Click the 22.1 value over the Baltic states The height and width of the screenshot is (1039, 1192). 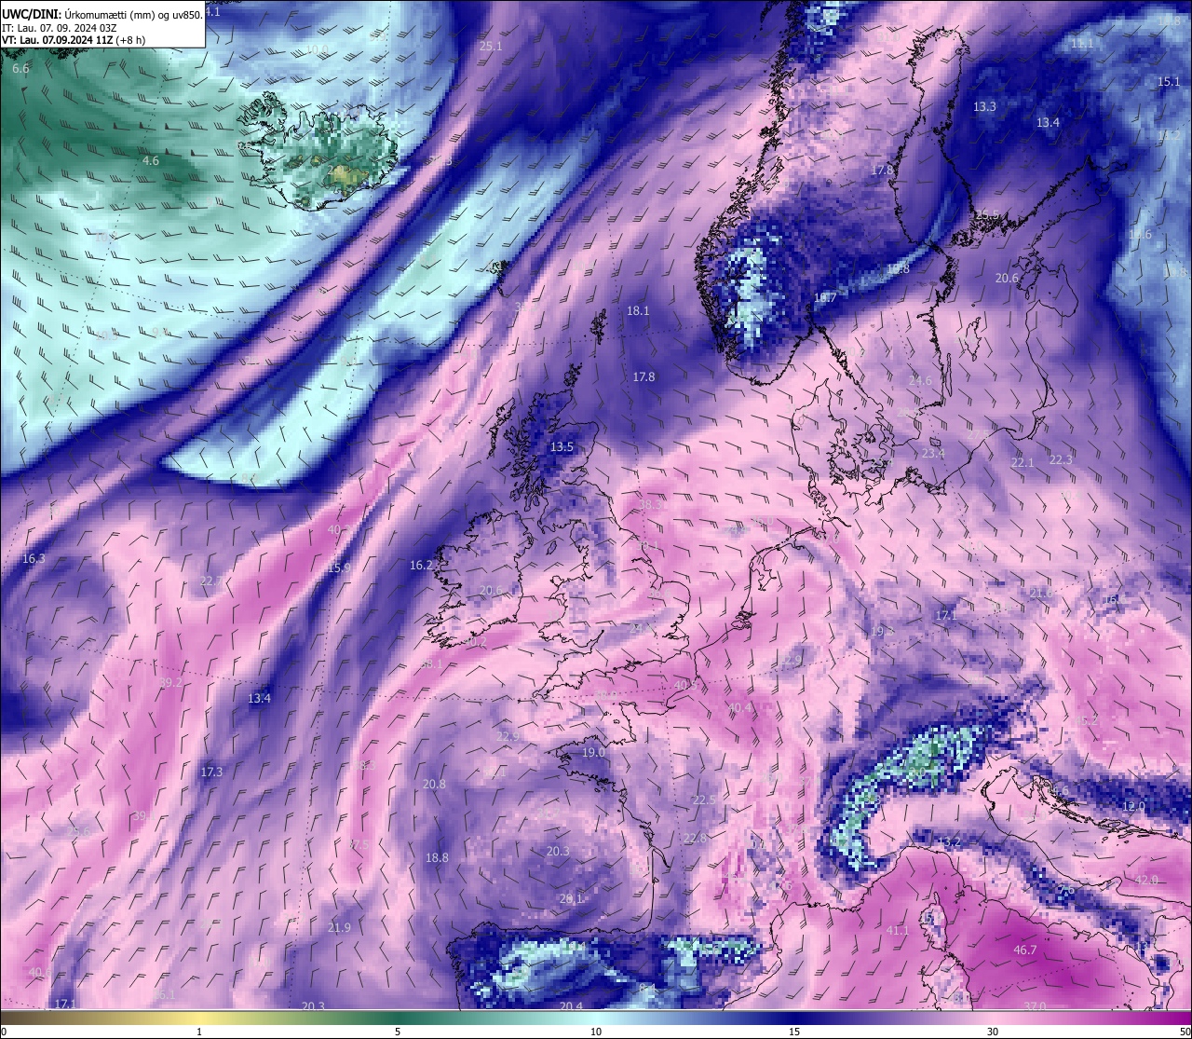point(1023,462)
